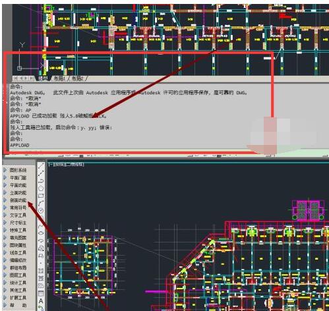Select the Spline tool
The width and height of the screenshot is (329, 311).
pos(41,225)
